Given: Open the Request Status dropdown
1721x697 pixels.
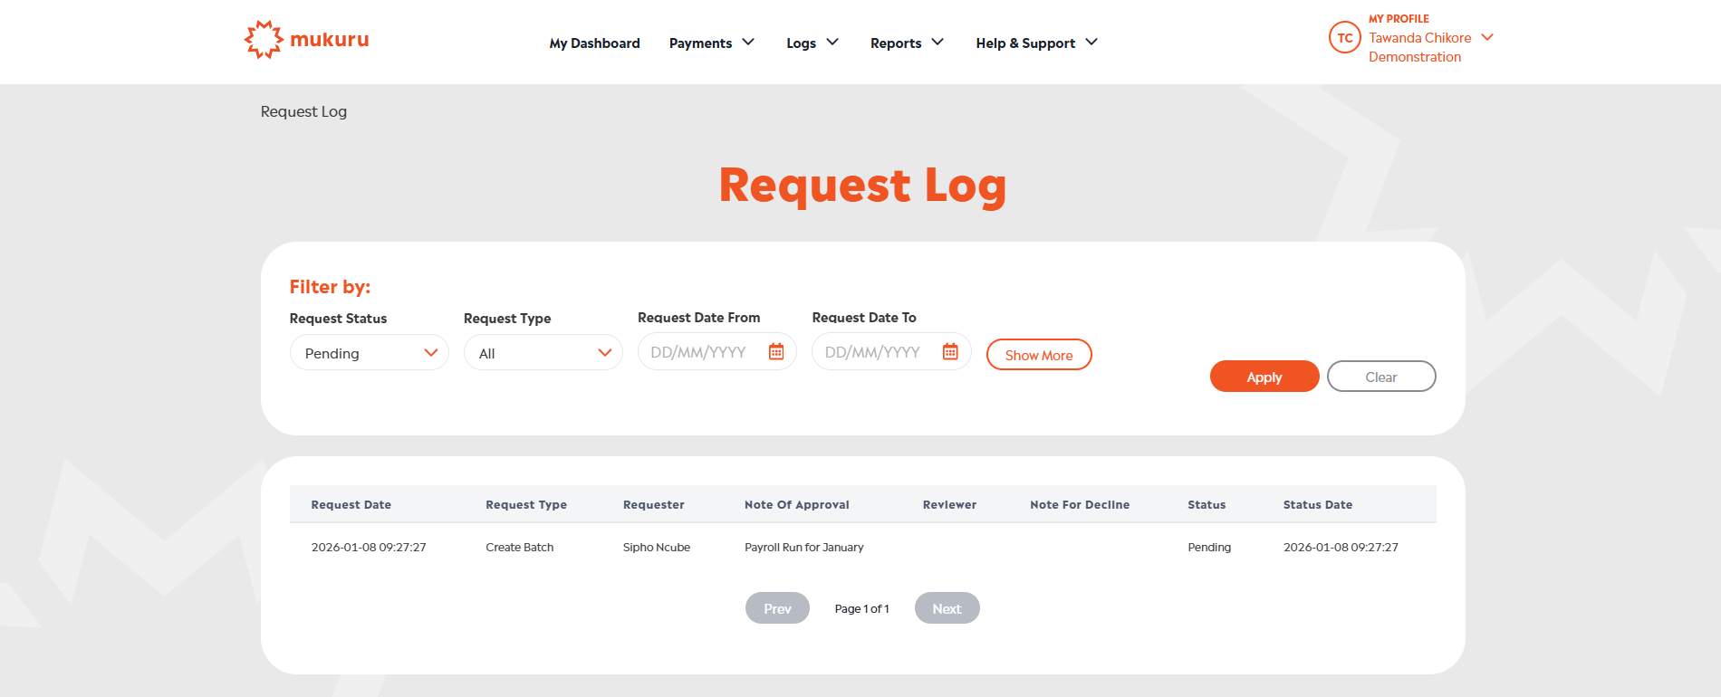Looking at the screenshot, I should [x=370, y=352].
